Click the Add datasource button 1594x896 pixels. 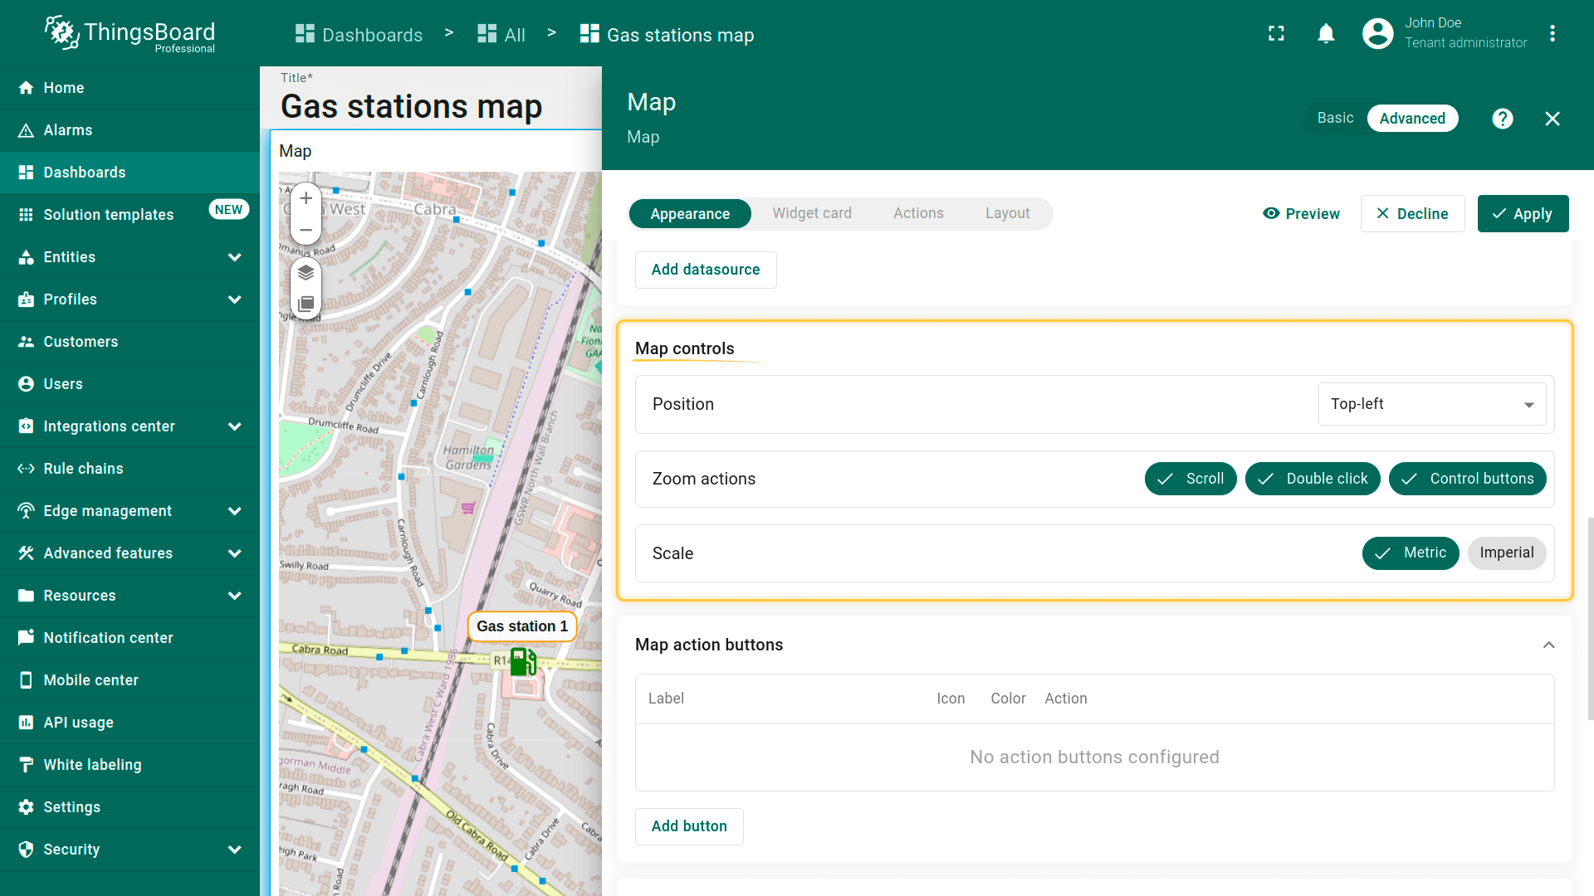[705, 270]
